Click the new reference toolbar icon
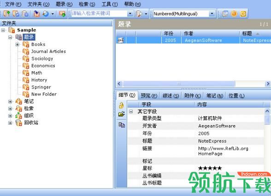 6,14
